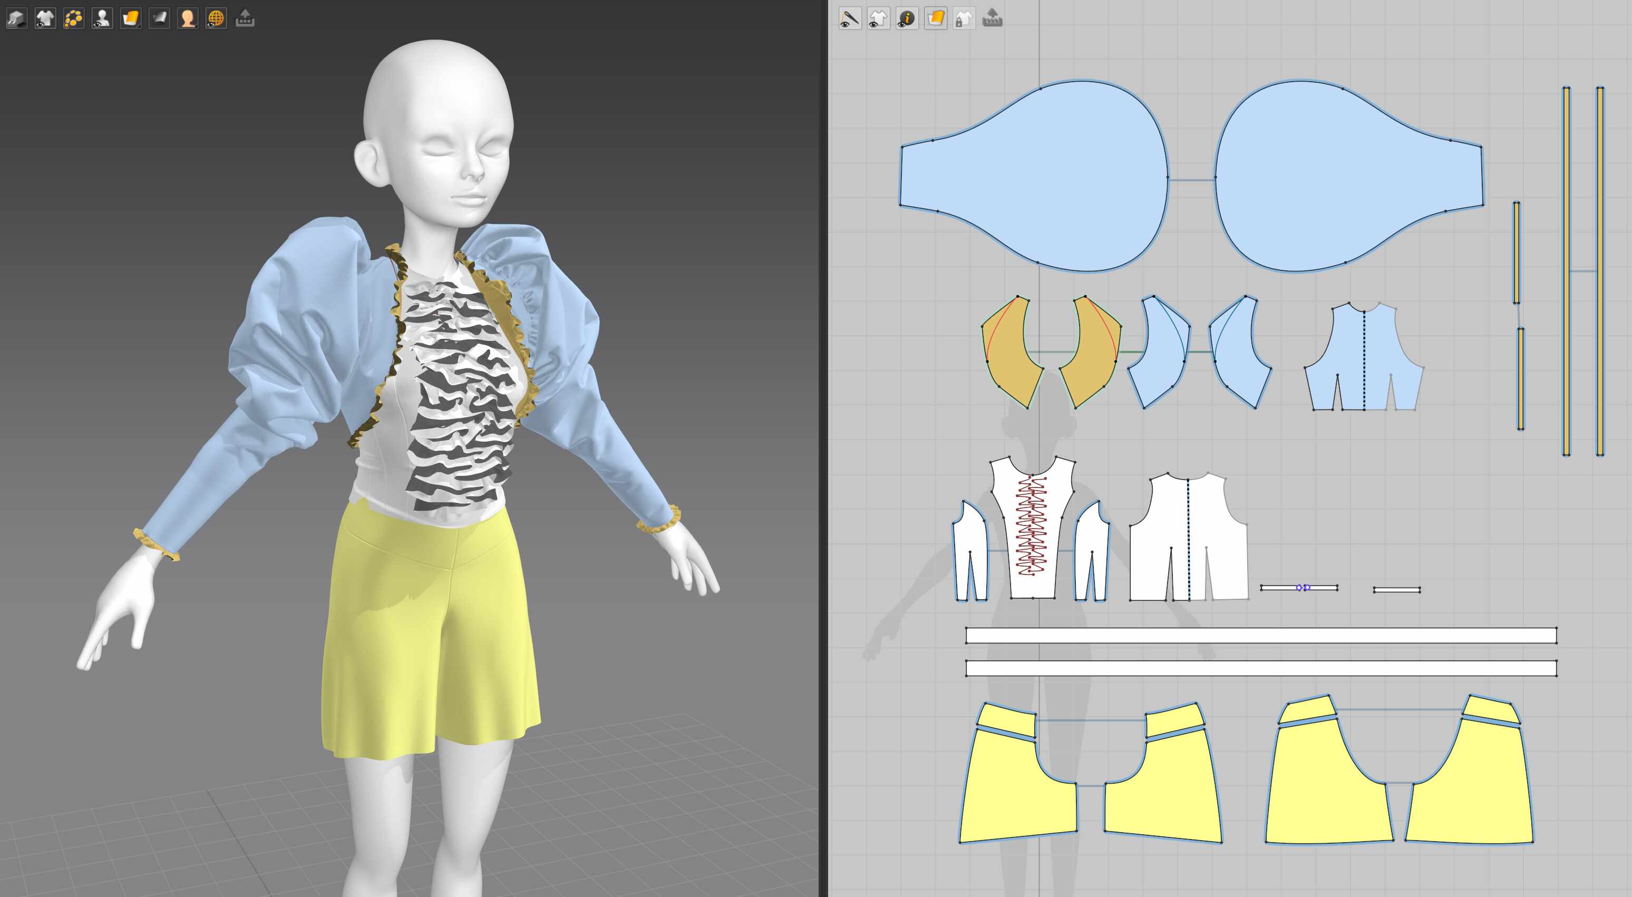Viewport: 1632px width, 897px height.
Task: Select the left tan collar pattern piece
Action: click(1013, 352)
